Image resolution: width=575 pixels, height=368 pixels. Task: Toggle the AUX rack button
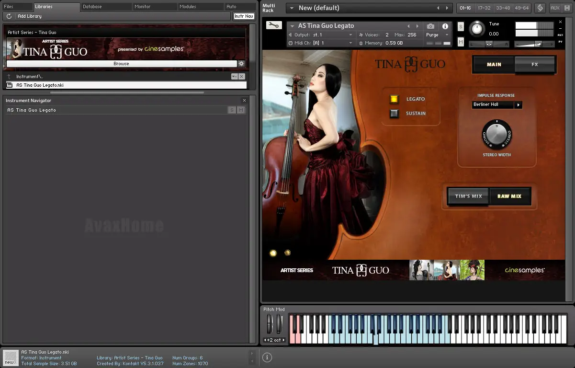point(555,8)
